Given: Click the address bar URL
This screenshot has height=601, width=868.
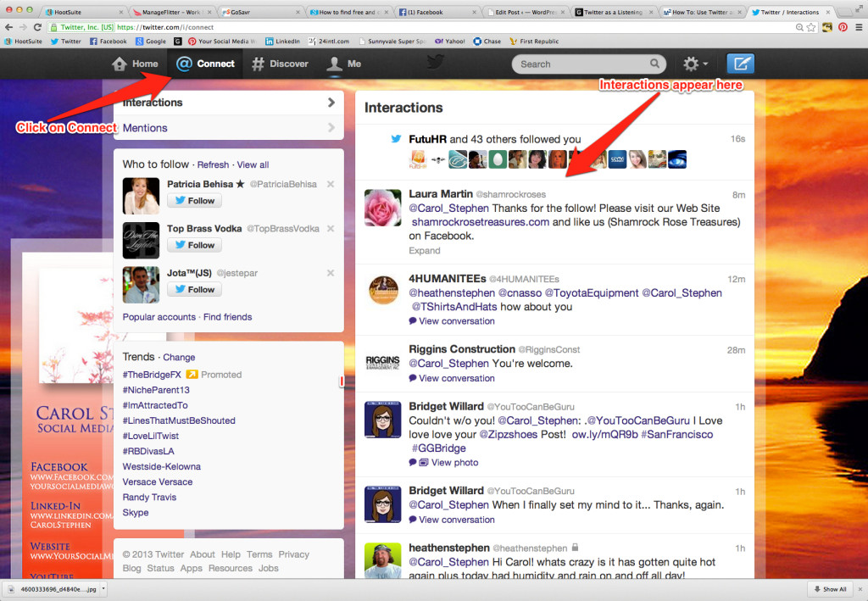Looking at the screenshot, I should (x=165, y=27).
